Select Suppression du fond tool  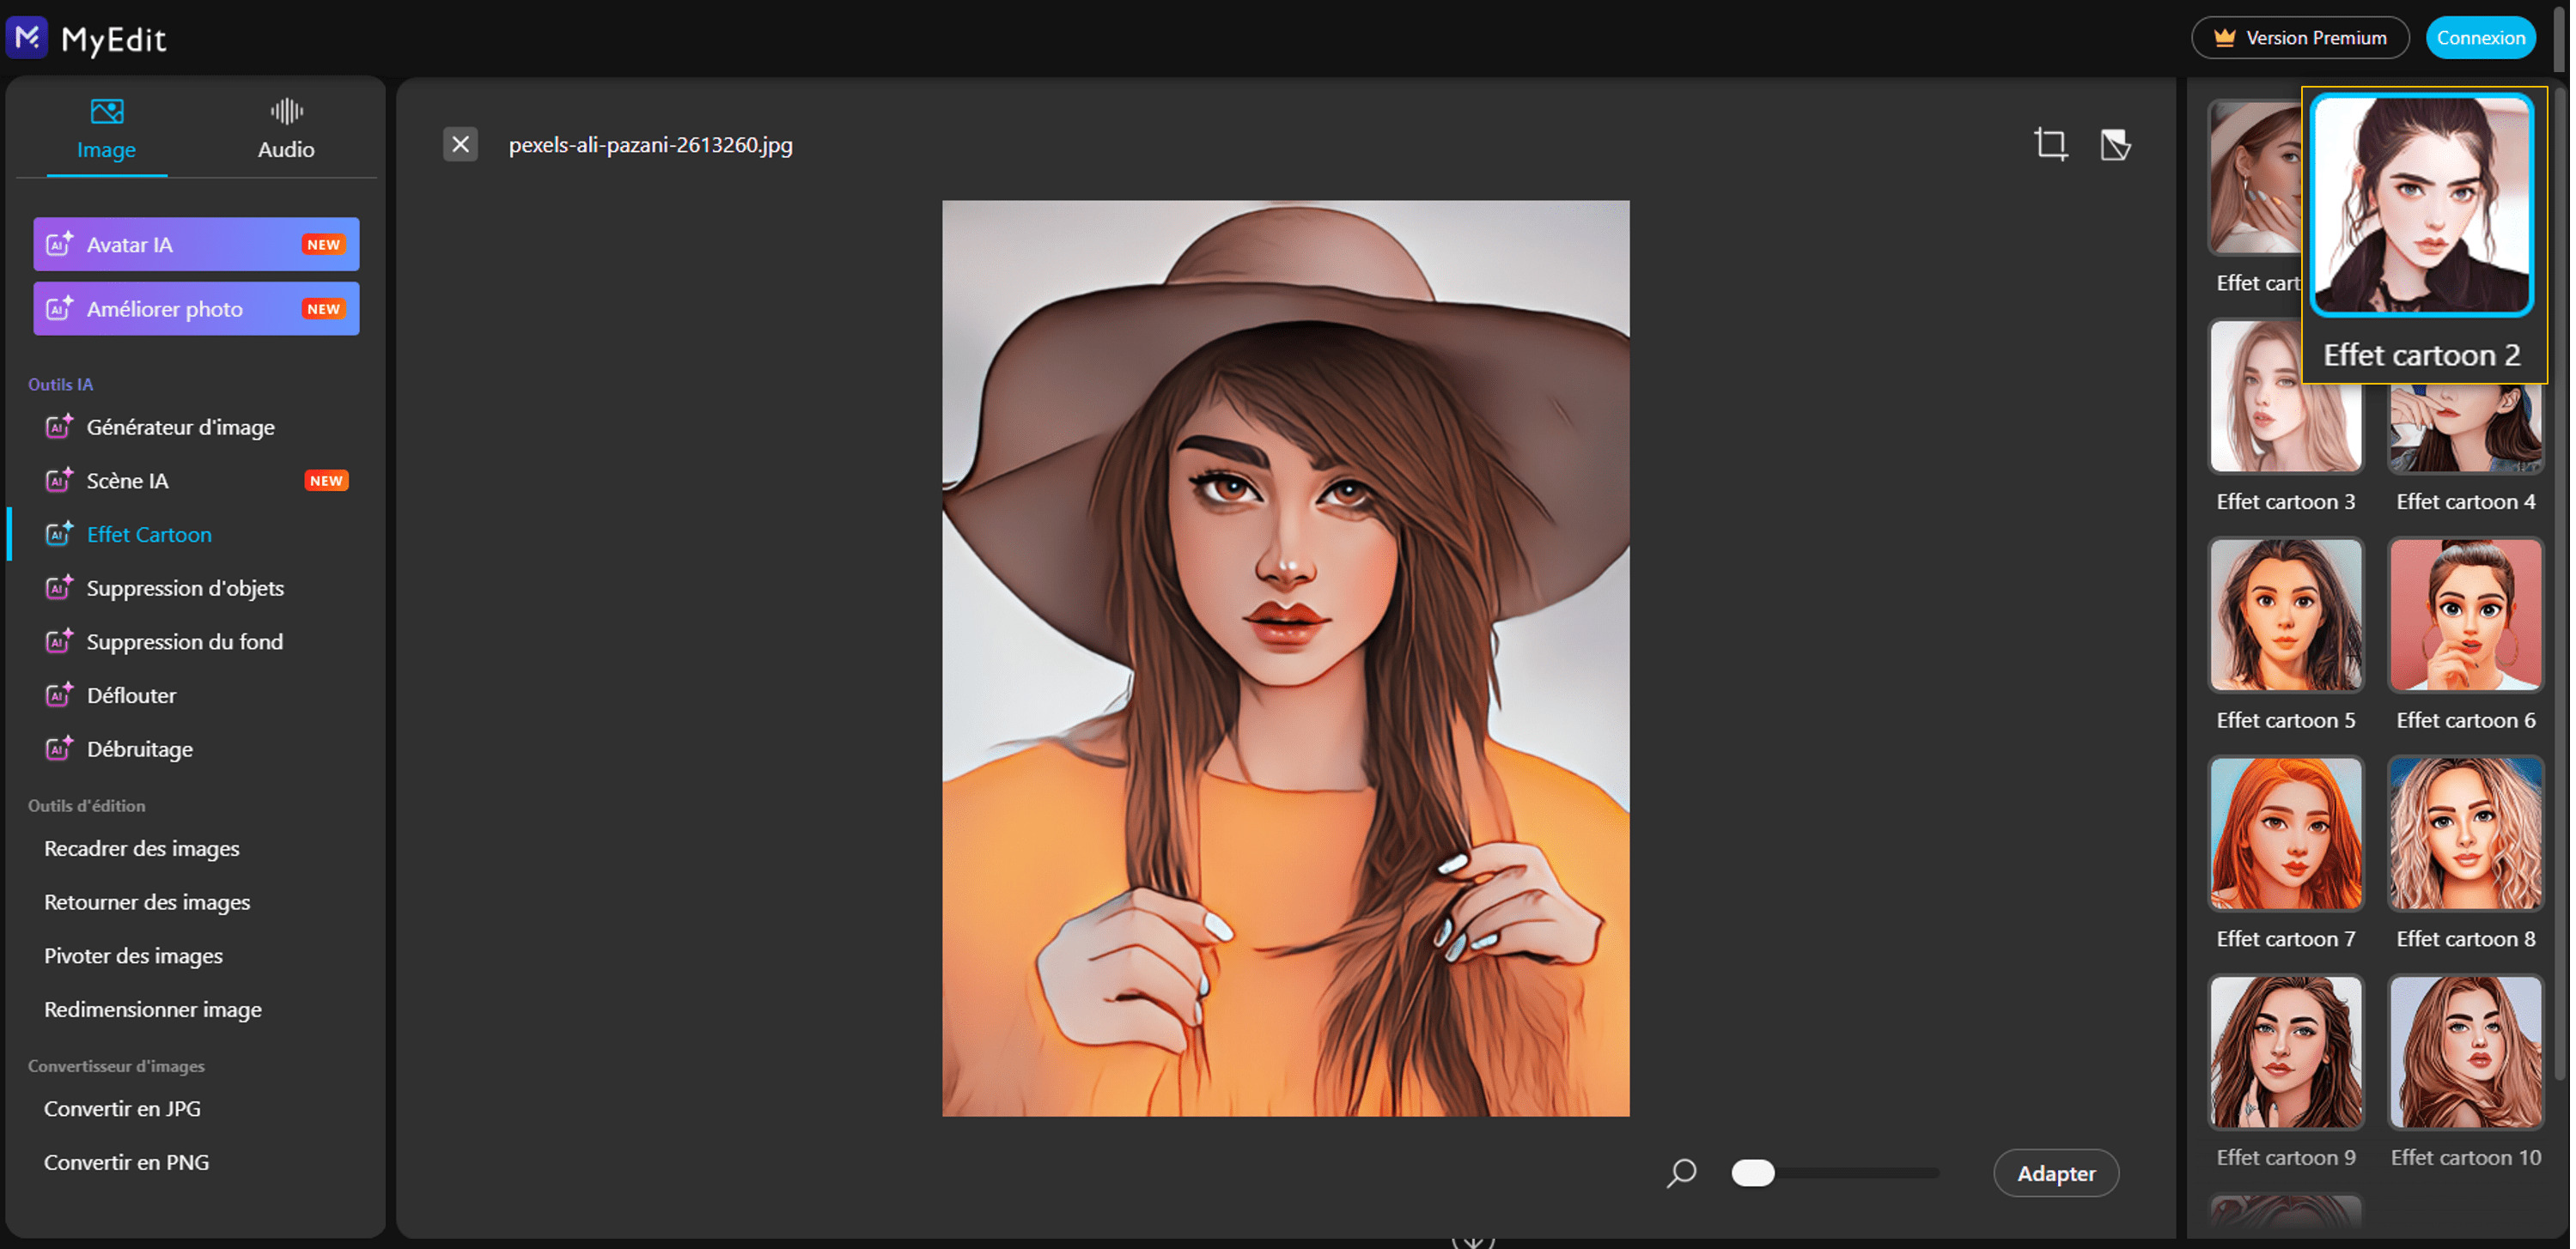[x=185, y=642]
